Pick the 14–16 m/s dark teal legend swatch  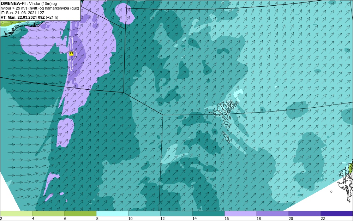click(209, 214)
